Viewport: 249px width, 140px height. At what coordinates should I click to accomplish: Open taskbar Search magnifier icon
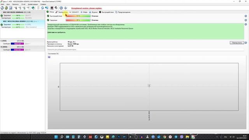coord(62,137)
